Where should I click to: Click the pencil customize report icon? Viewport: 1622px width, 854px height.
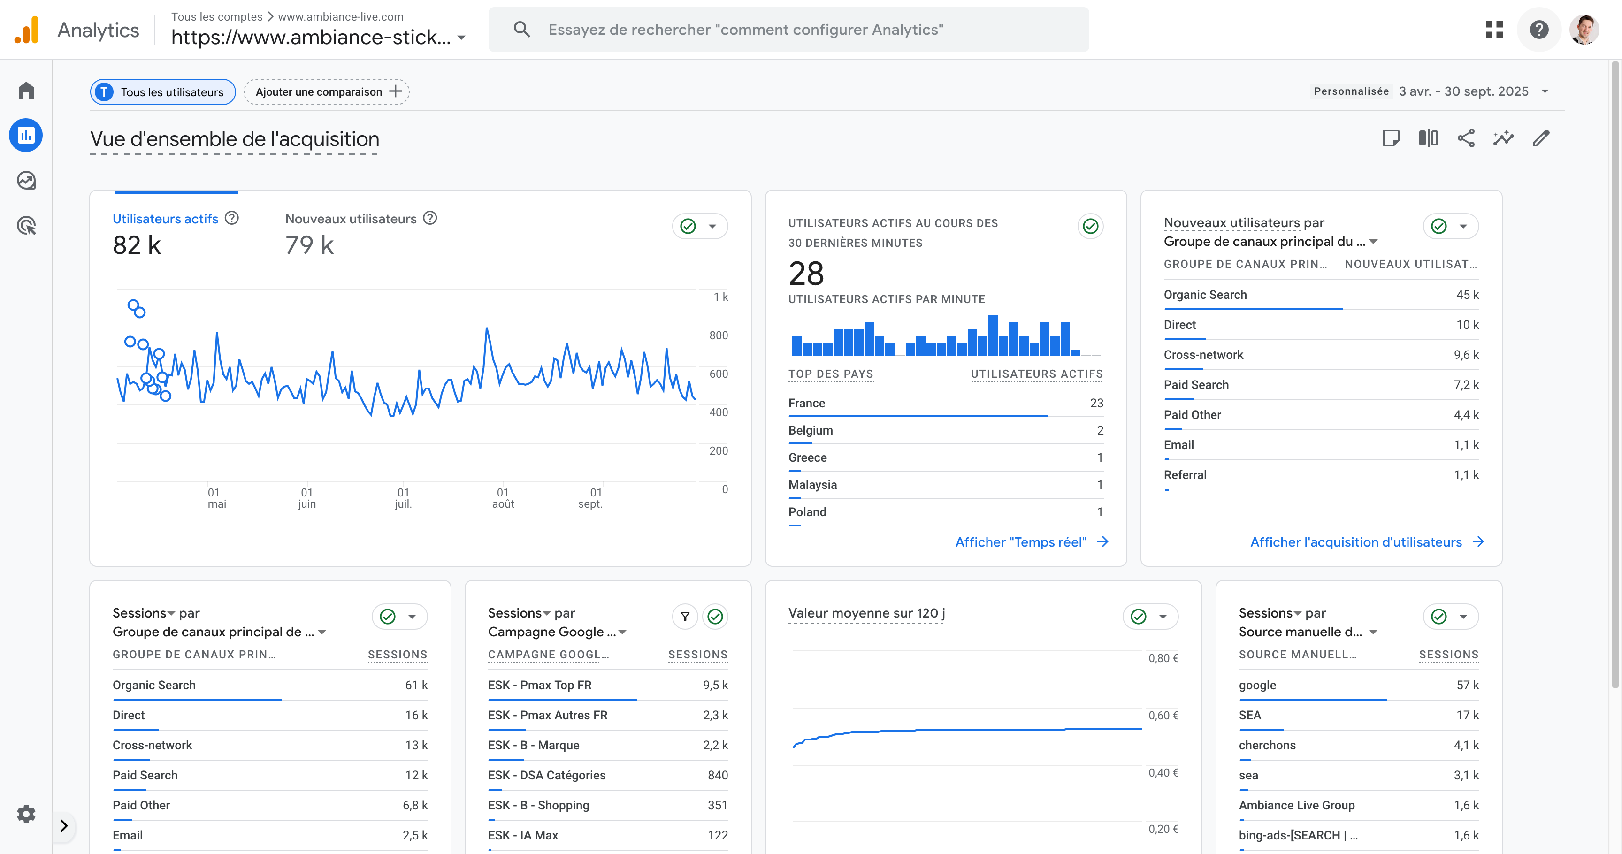coord(1540,138)
